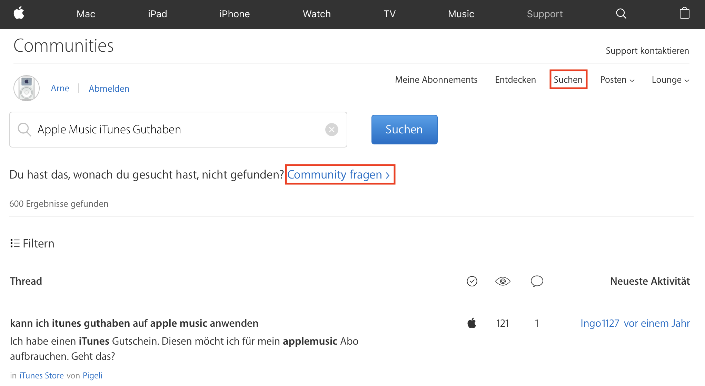The height and width of the screenshot is (386, 705).
Task: Click the Apple recommended icon in thread row
Action: [472, 323]
